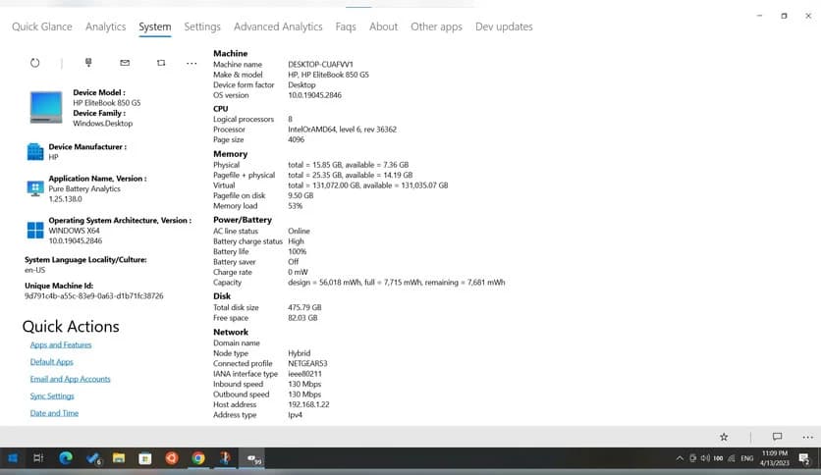This screenshot has width=821, height=475.
Task: Open the Settings tab
Action: (202, 26)
